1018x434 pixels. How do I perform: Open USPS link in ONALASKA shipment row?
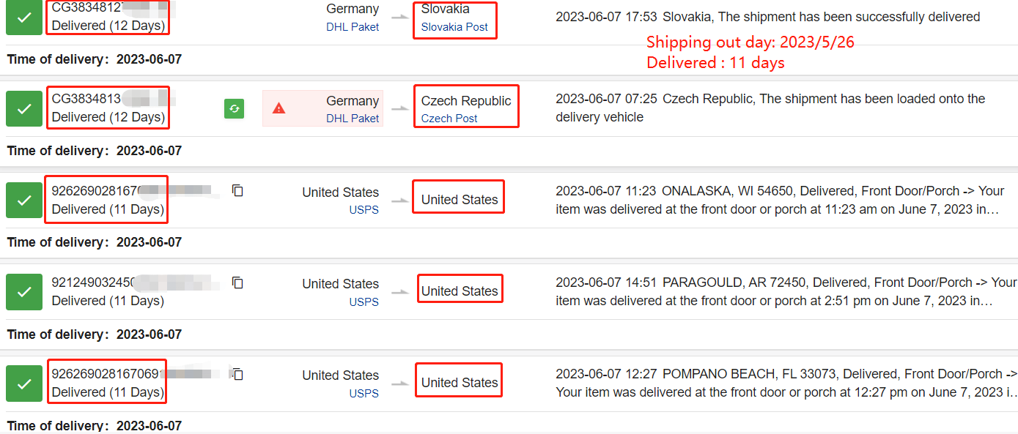[x=364, y=210]
